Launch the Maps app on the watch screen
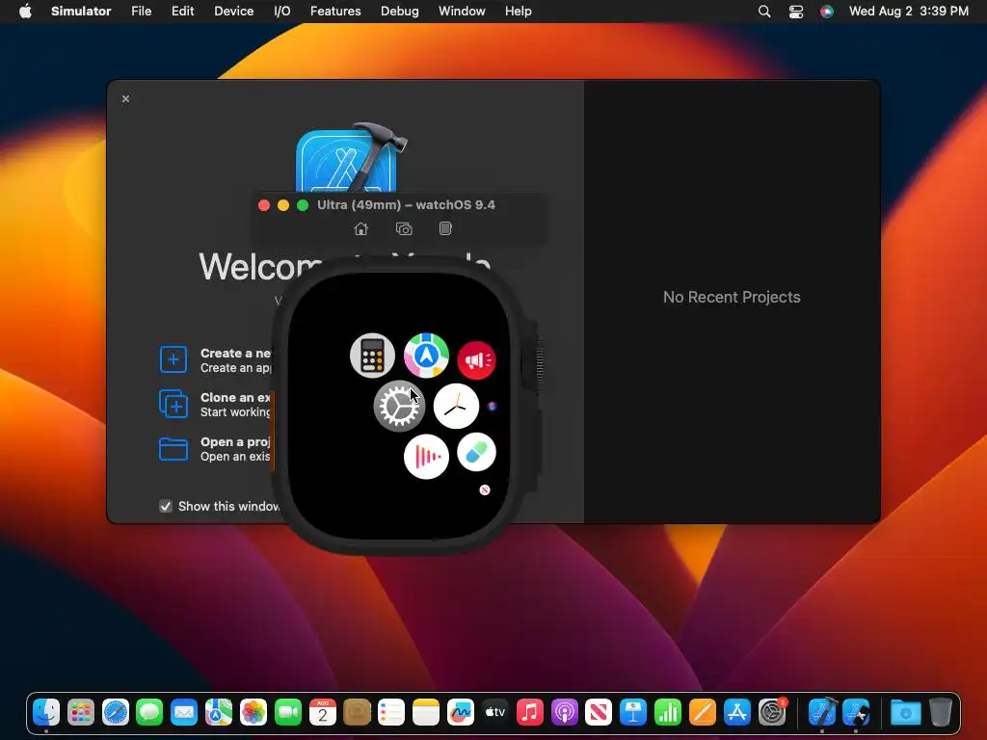This screenshot has height=740, width=987. coord(426,356)
